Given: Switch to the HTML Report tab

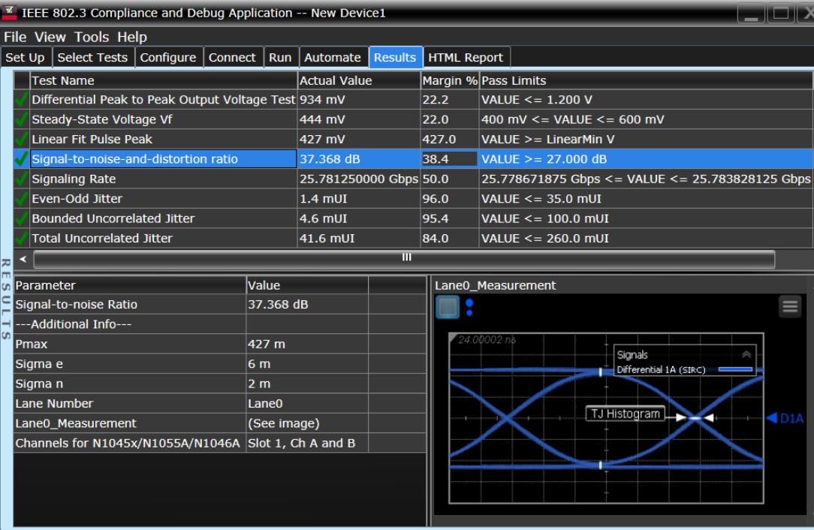Looking at the screenshot, I should pos(466,57).
